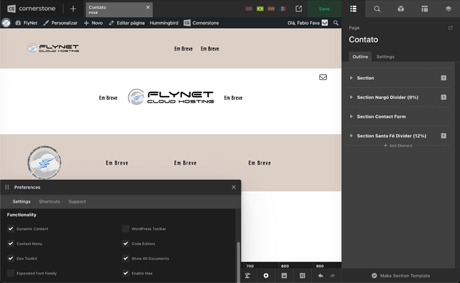Click Cornerstone admin bar item

pyautogui.click(x=201, y=23)
